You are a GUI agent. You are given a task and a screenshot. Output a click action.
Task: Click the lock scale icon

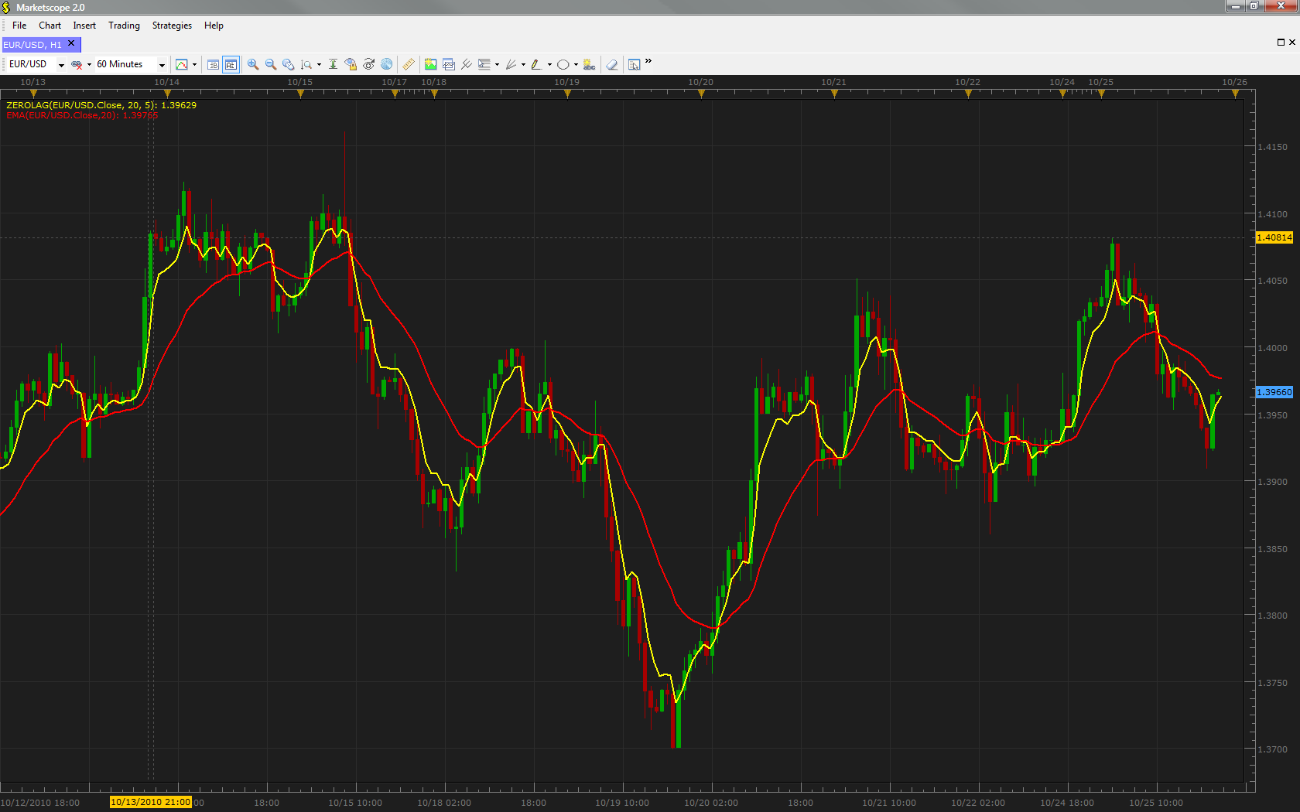tap(351, 64)
